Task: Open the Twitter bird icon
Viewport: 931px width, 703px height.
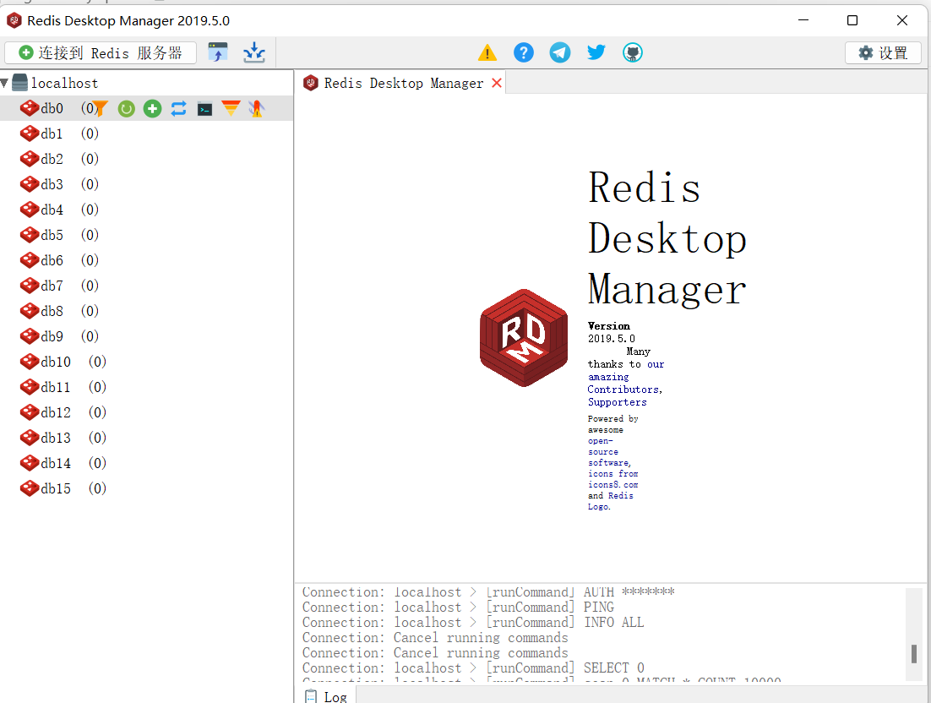Action: point(596,52)
